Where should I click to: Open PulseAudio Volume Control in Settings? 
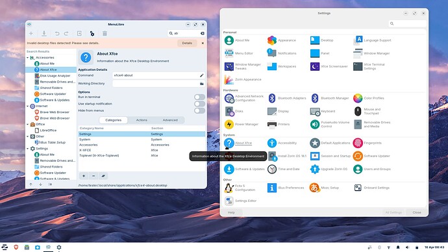(x=330, y=124)
